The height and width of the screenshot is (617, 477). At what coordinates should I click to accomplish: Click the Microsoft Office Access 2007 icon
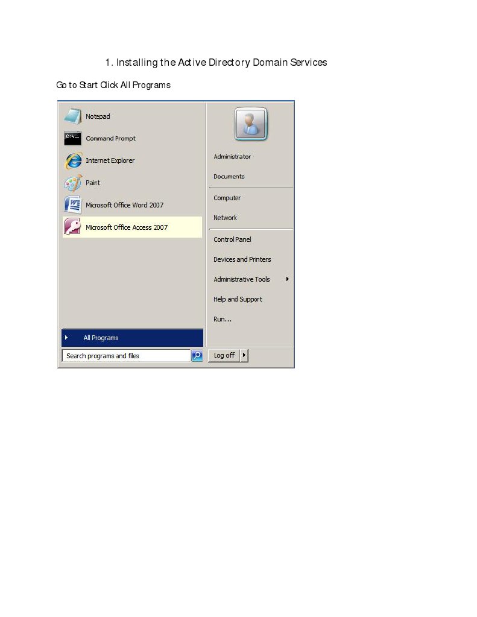[72, 227]
